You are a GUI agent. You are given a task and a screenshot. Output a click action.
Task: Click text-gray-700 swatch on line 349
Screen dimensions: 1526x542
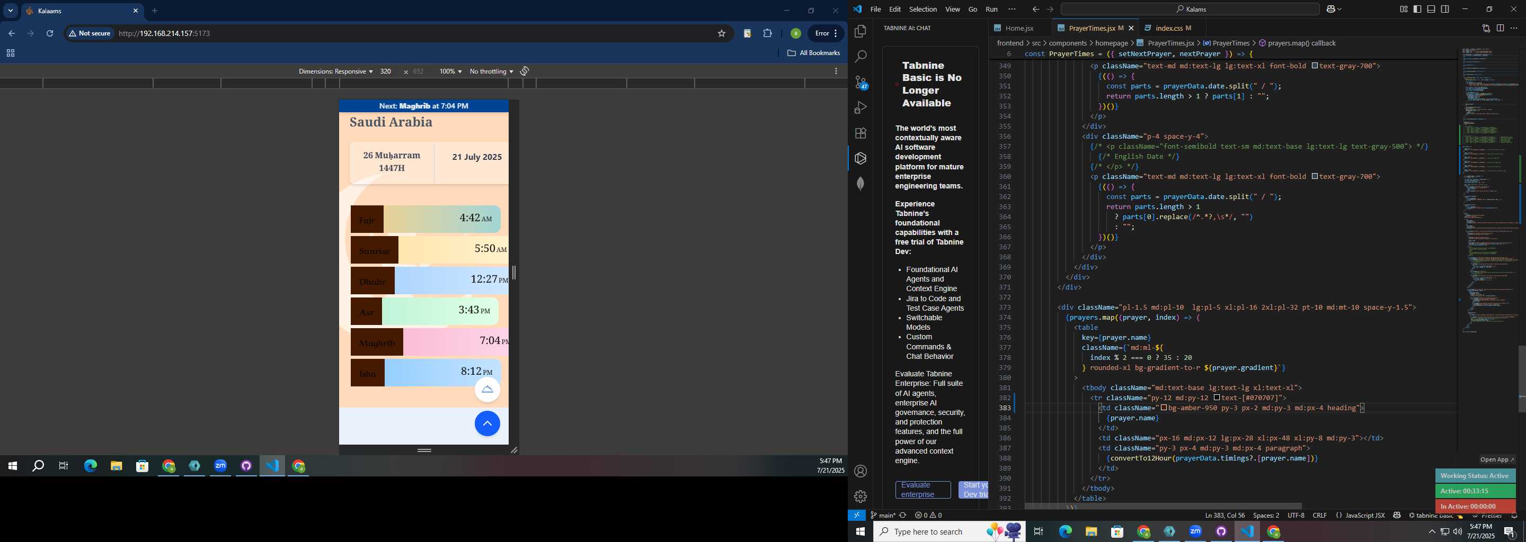(1315, 66)
